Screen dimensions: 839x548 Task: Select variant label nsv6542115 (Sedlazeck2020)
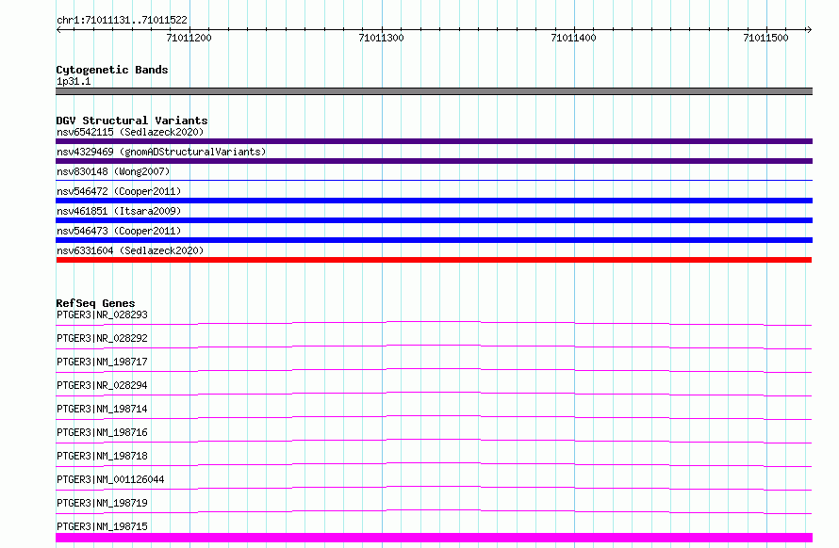tap(130, 132)
